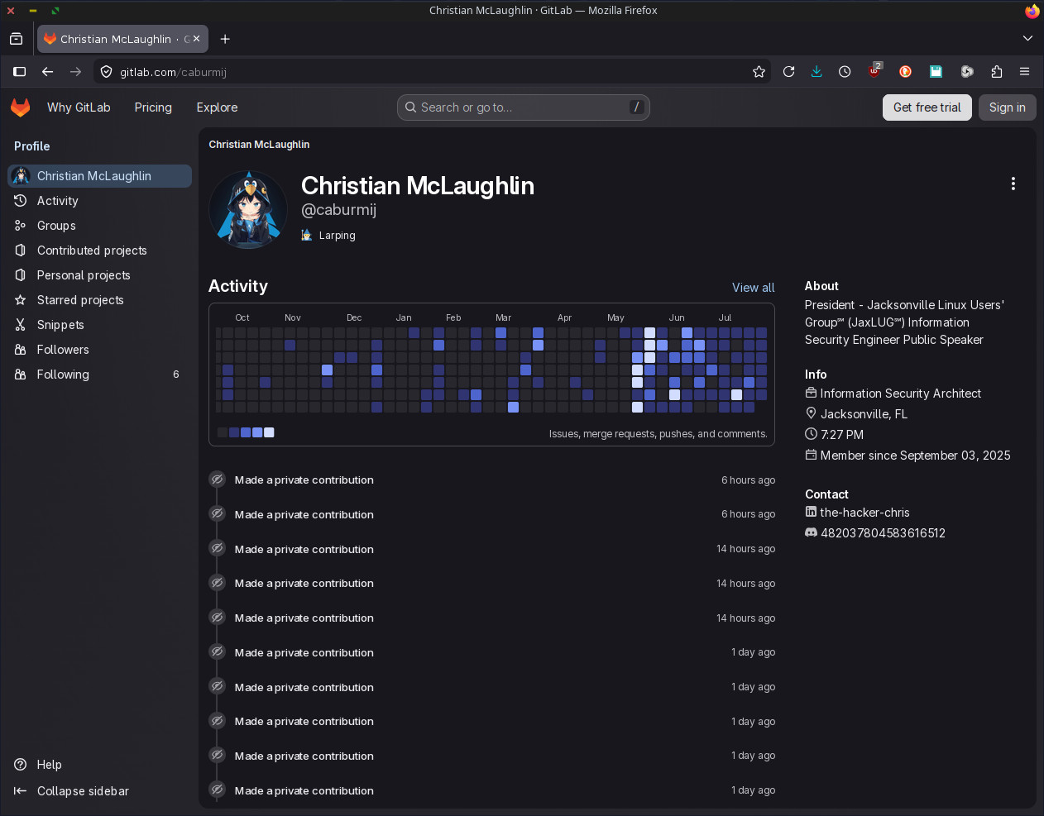Click View all activity link

point(754,288)
